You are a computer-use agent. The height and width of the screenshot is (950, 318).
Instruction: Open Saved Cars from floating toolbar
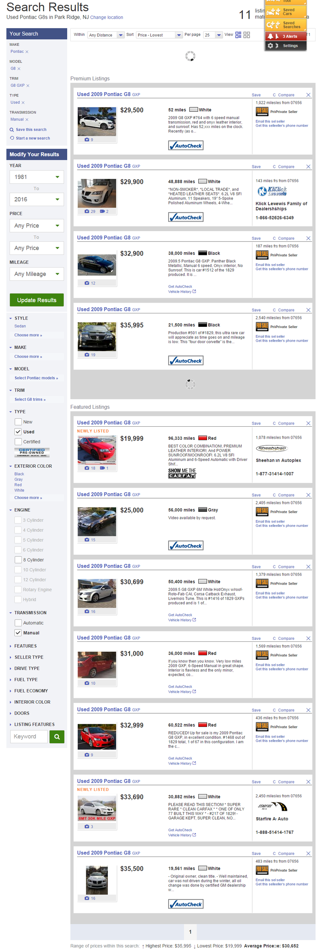[286, 12]
